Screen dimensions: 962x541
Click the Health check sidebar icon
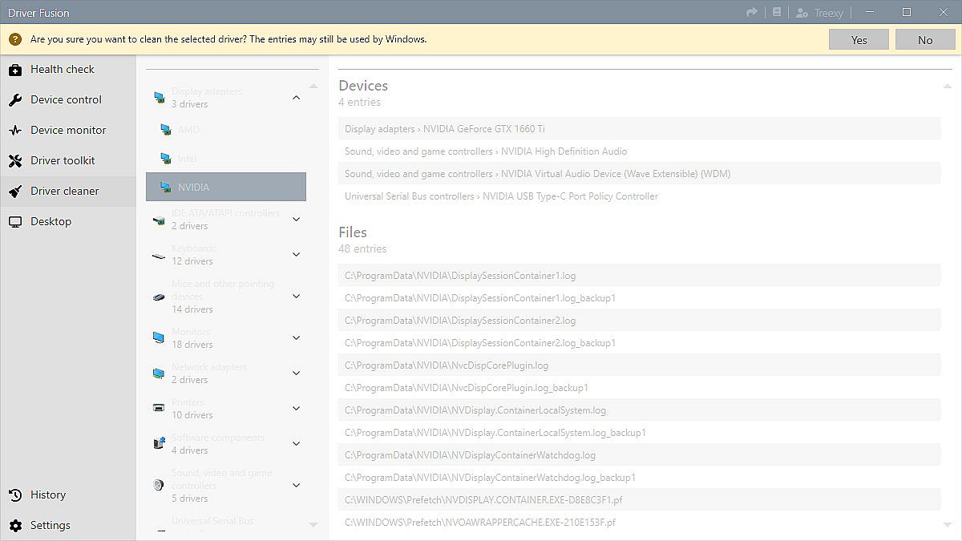[x=15, y=70]
